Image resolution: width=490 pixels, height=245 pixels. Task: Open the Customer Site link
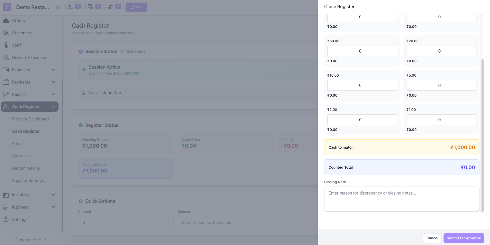[x=30, y=240]
